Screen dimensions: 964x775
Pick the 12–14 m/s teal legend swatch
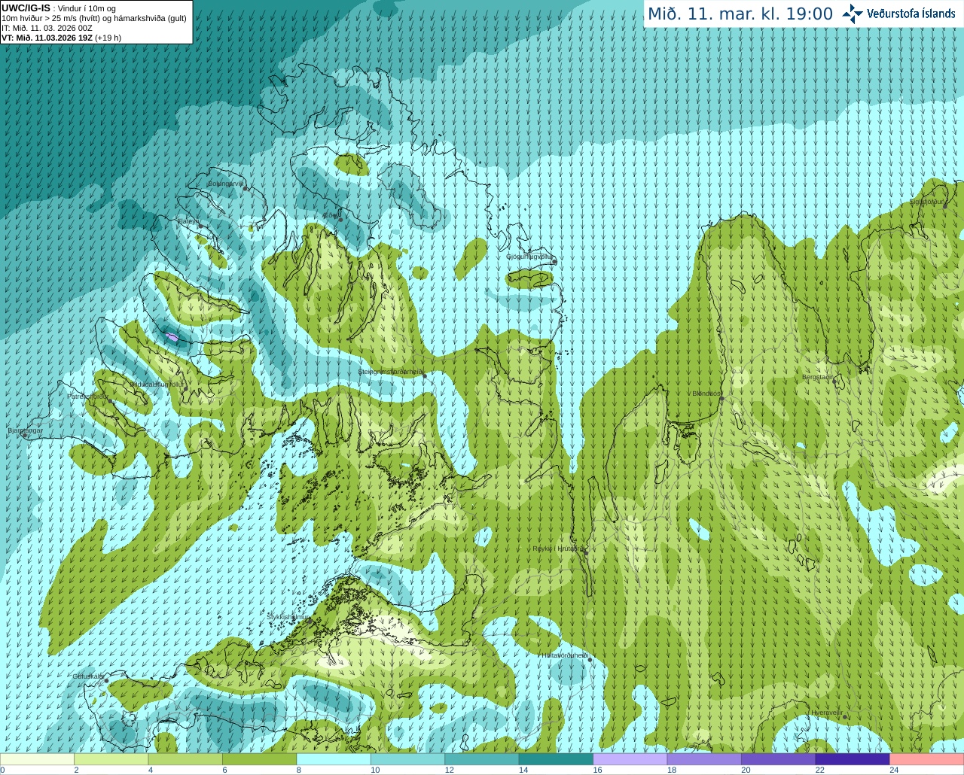pyautogui.click(x=482, y=759)
